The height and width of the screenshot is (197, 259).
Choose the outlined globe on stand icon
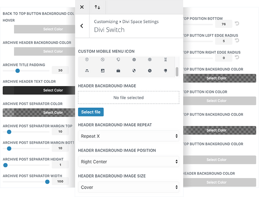[118, 59]
